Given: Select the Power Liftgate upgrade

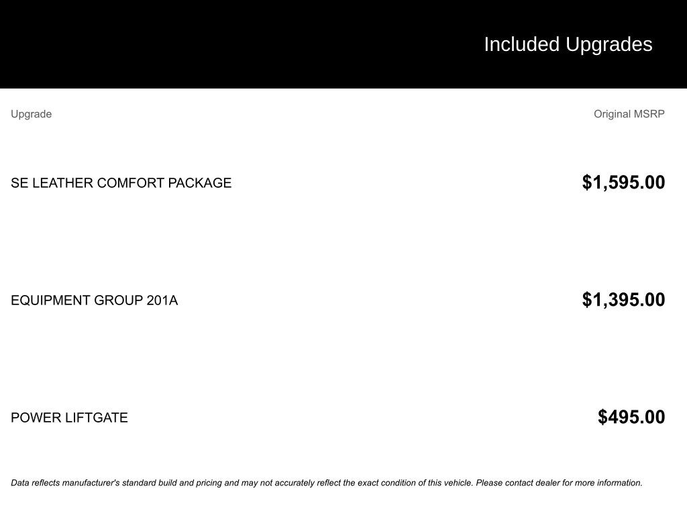Looking at the screenshot, I should 69,418.
